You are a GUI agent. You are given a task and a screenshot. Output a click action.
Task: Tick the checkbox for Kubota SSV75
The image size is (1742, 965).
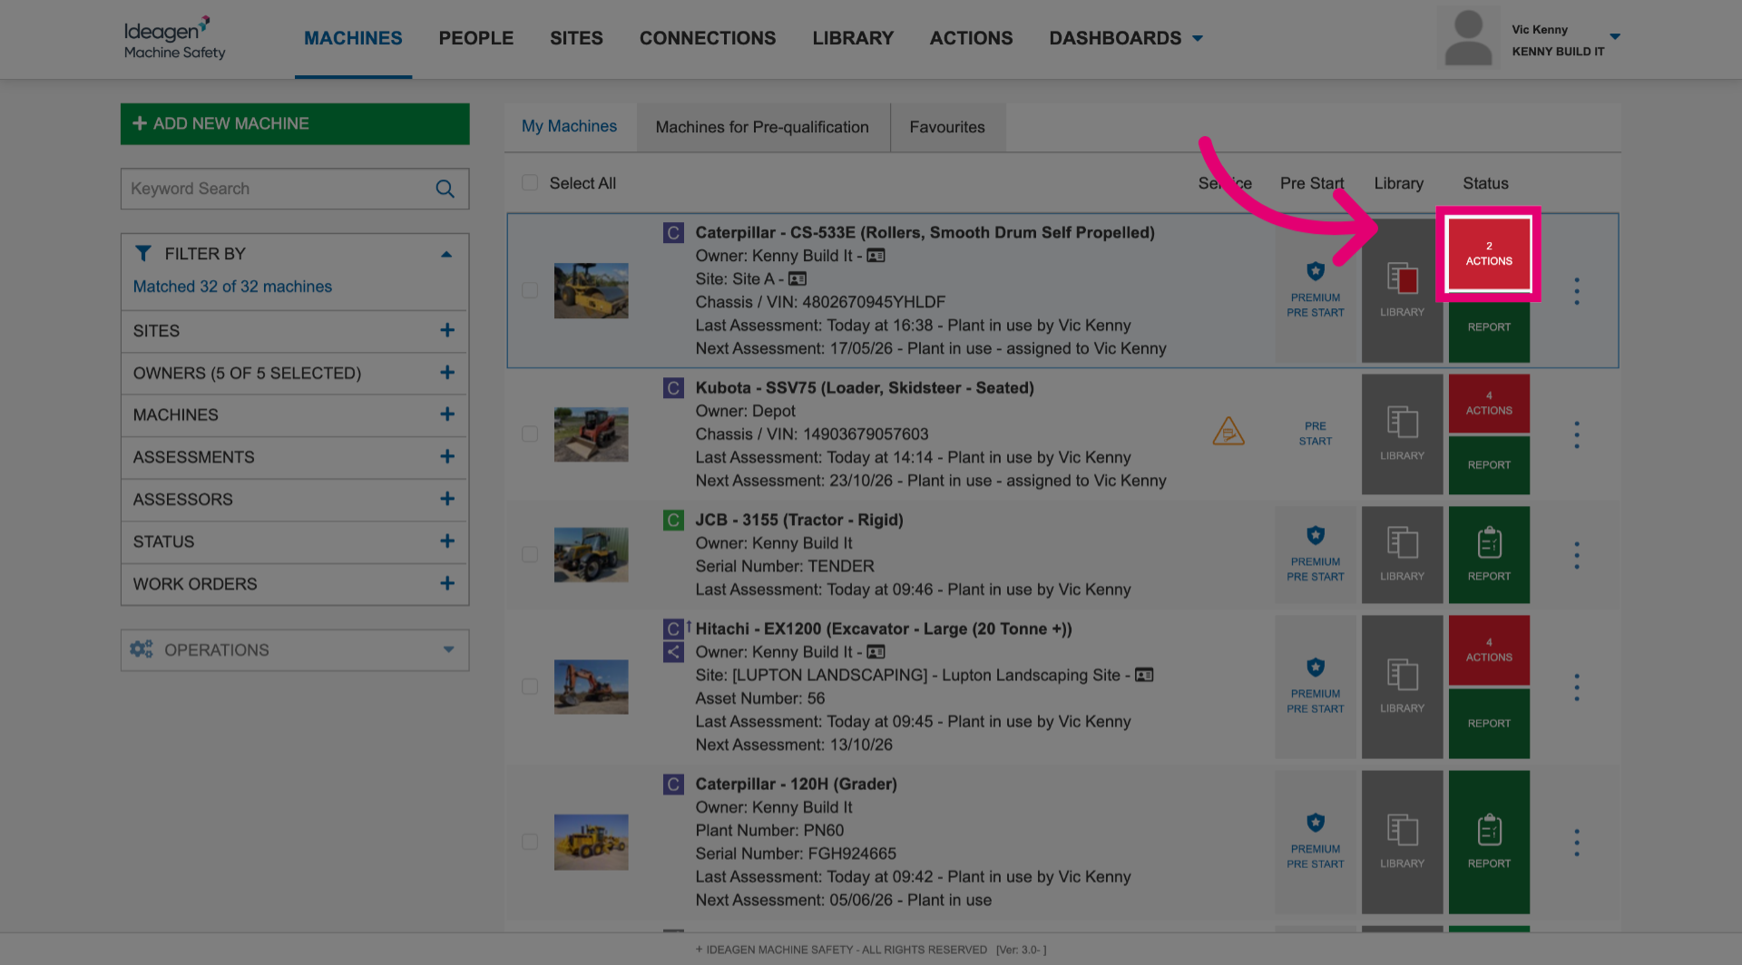coord(530,434)
